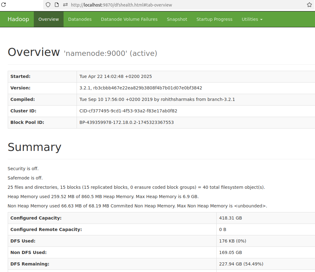Image resolution: width=315 pixels, height=272 pixels.
Task: Open the Datanodes tab
Action: pos(80,19)
